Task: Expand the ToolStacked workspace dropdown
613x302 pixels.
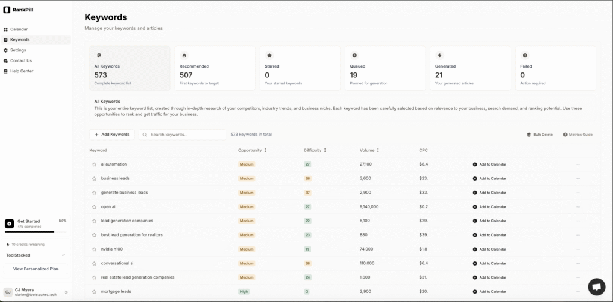Action: (x=35, y=255)
